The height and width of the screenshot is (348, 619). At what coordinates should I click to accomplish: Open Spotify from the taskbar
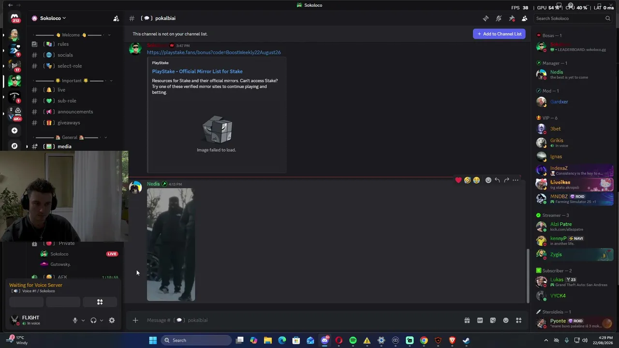[353, 340]
